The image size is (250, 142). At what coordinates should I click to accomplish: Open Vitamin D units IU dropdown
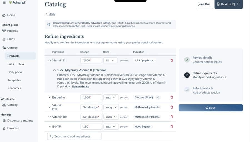(110, 60)
